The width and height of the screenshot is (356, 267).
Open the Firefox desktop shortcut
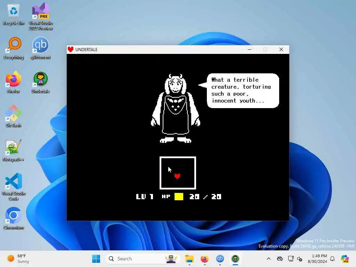[14, 82]
